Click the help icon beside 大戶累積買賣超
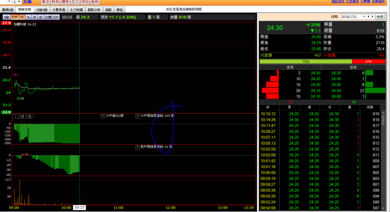Screen dimensions: 390x212 click(137, 116)
